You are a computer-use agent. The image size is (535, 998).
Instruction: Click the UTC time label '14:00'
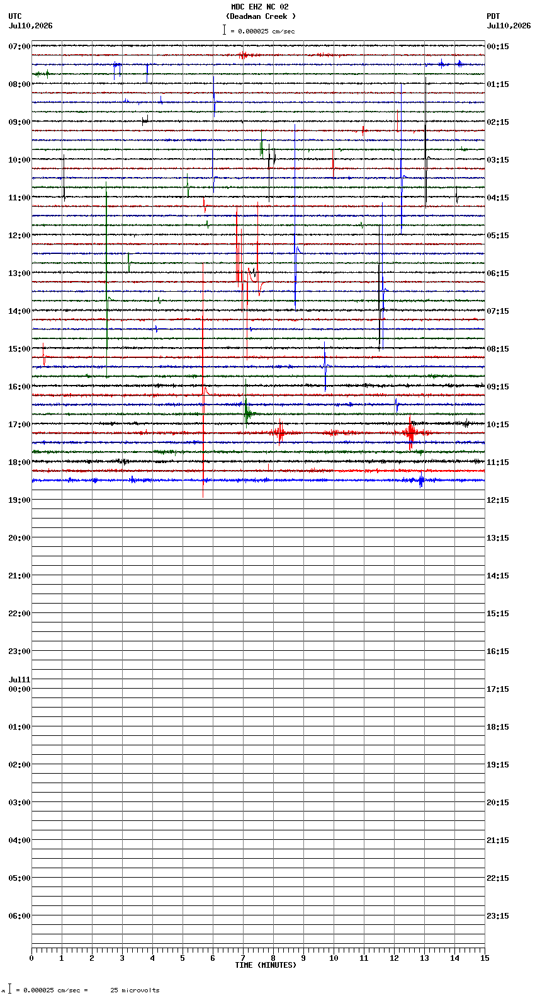click(20, 311)
